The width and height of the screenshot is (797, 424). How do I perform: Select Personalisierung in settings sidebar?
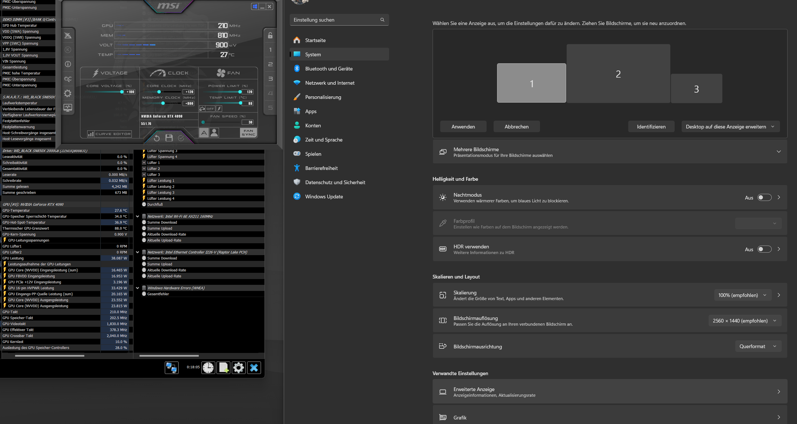point(323,97)
